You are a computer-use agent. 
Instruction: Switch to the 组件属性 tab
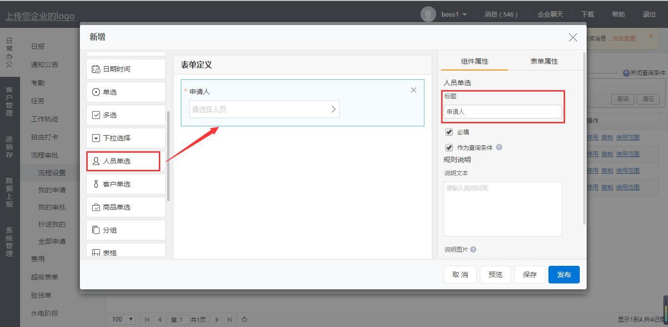[x=474, y=61]
